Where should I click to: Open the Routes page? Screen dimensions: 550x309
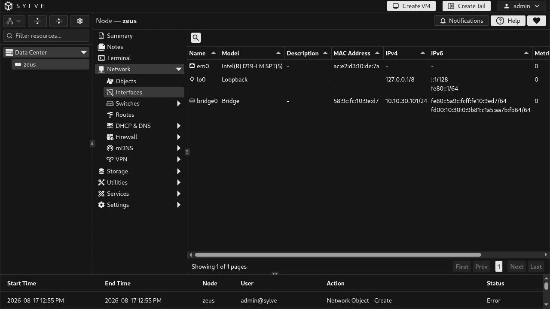(x=144, y=115)
